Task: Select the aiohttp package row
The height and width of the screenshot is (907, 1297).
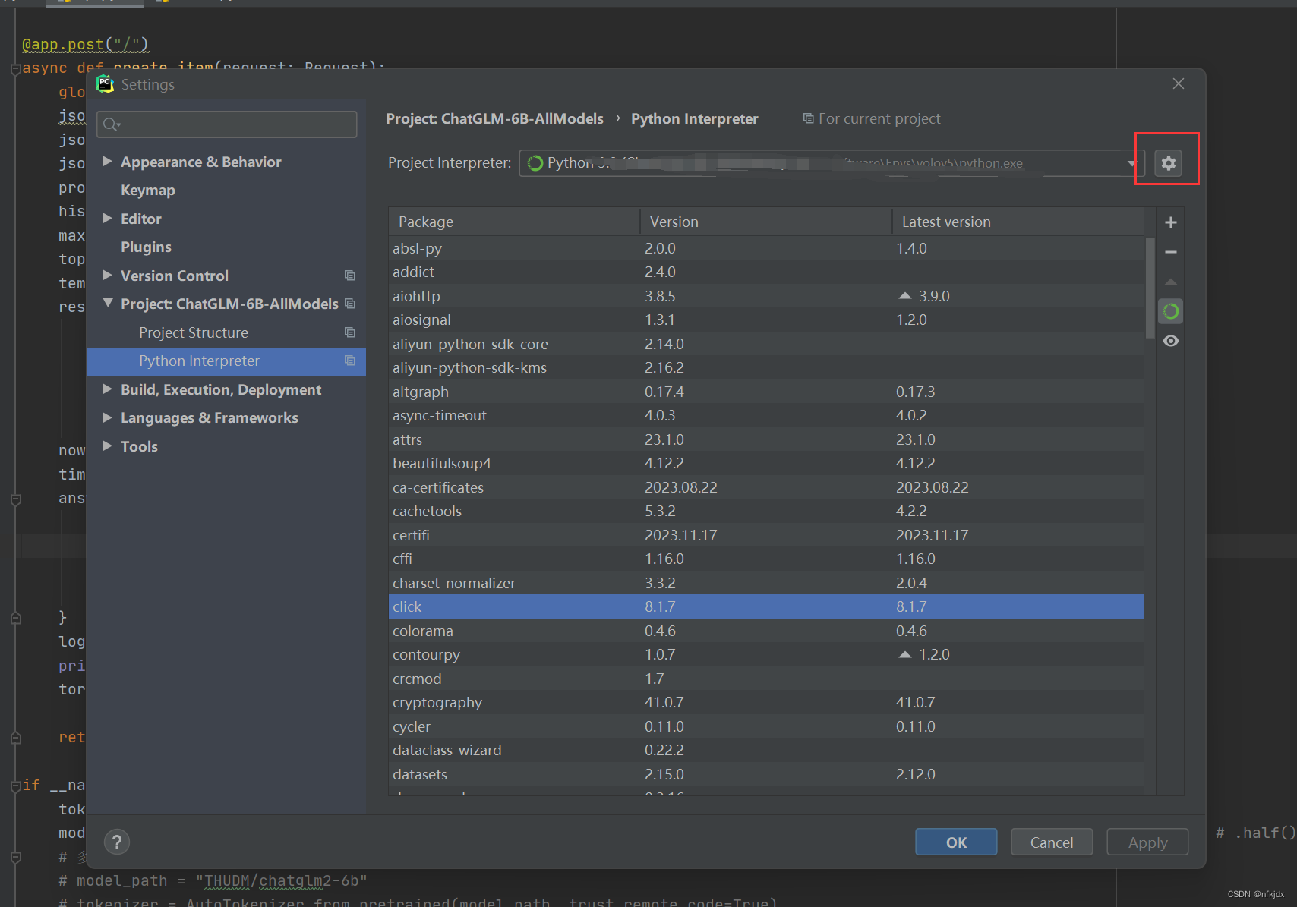Action: [x=766, y=296]
